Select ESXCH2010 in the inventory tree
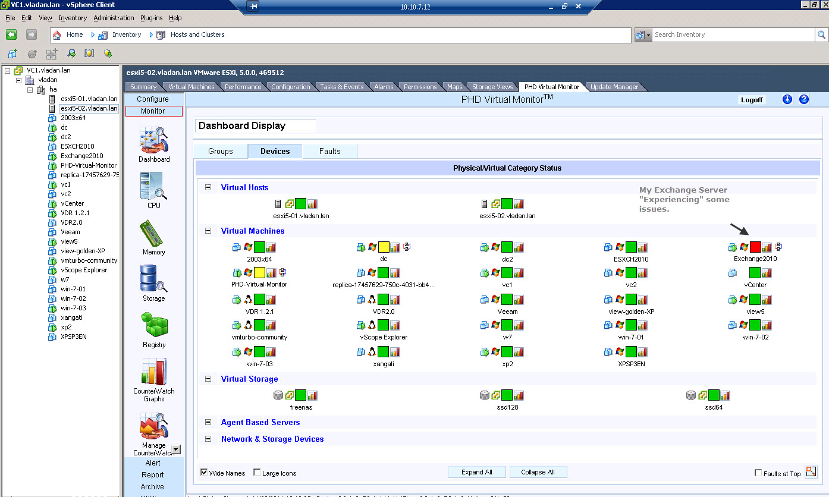The height and width of the screenshot is (497, 829). pos(77,146)
